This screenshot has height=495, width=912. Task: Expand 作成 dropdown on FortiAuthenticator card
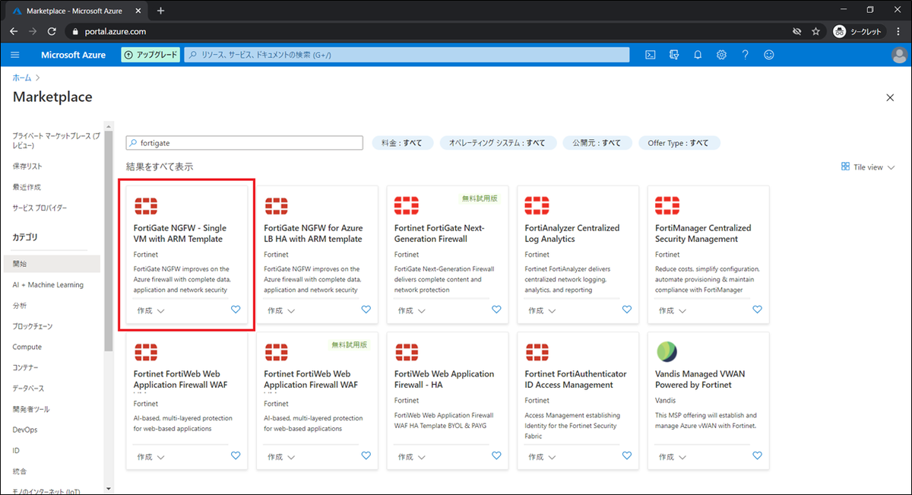click(542, 457)
